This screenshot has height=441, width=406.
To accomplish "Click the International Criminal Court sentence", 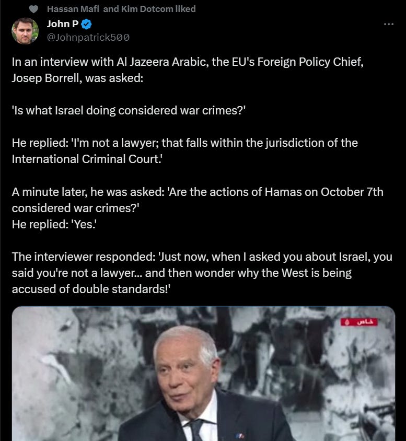I will (185, 151).
